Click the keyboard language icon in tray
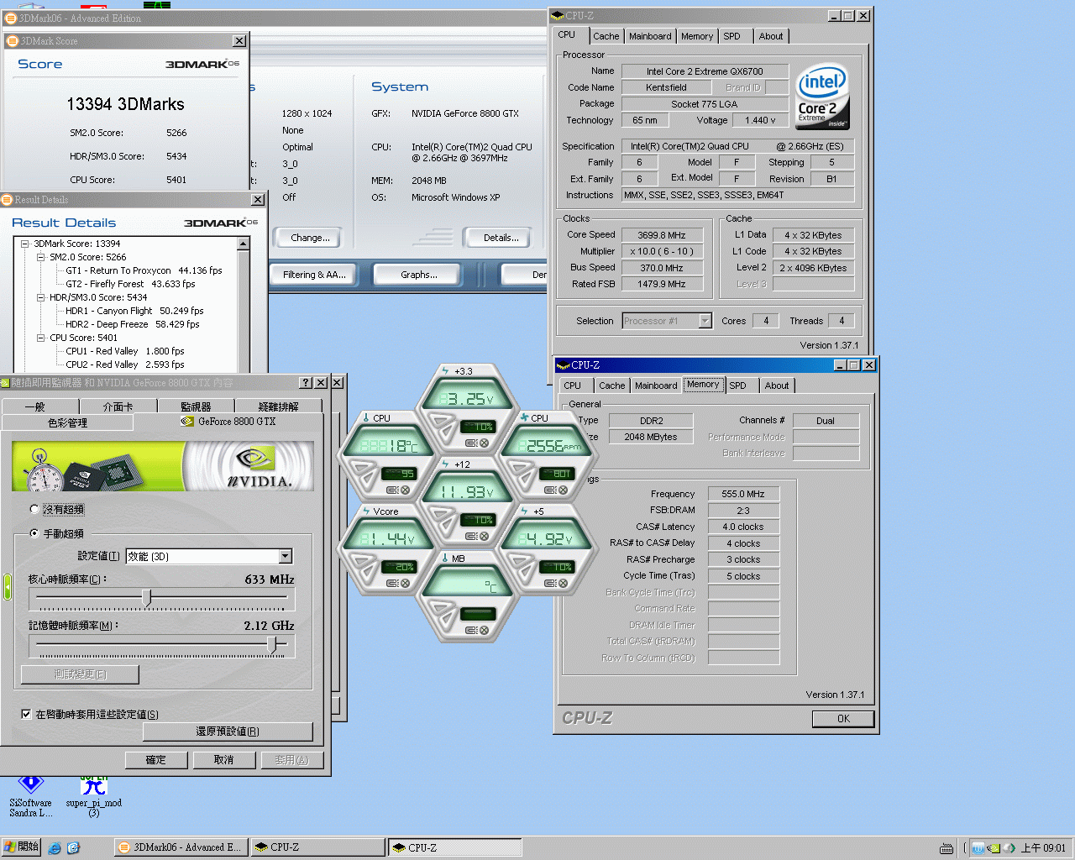The image size is (1075, 860). coord(947,848)
